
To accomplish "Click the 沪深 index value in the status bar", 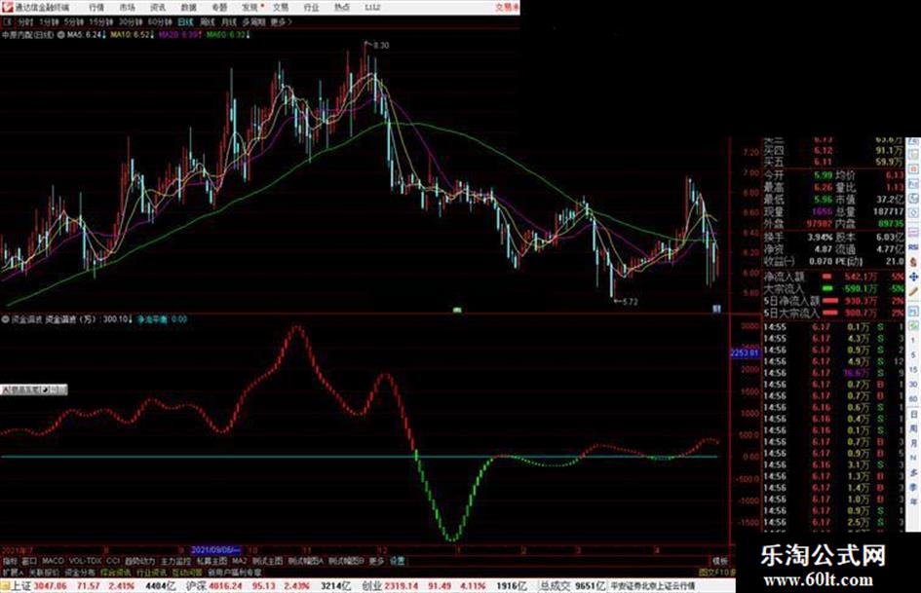I will [x=225, y=586].
